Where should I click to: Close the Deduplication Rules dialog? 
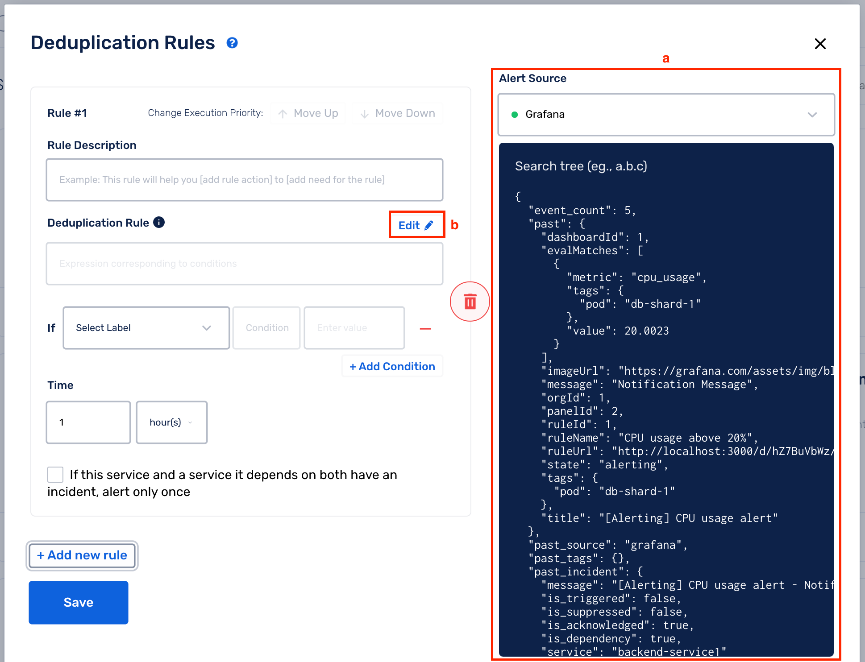[x=820, y=44]
